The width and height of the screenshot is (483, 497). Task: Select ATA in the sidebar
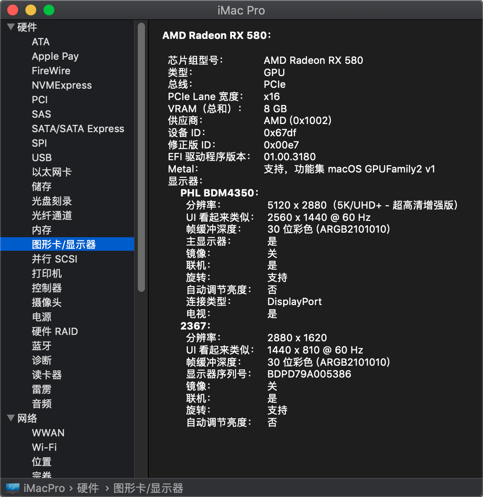click(41, 42)
